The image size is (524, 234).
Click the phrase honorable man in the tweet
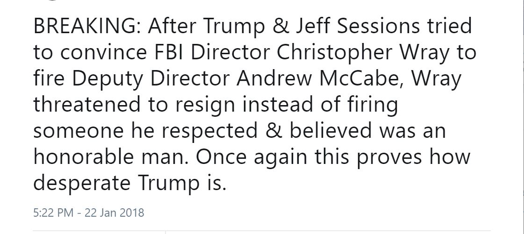[108, 157]
